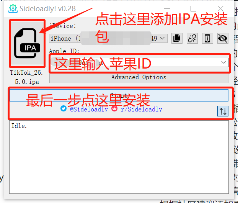Maximize the Sideloadly window
The height and width of the screenshot is (203, 238).
[193, 9]
